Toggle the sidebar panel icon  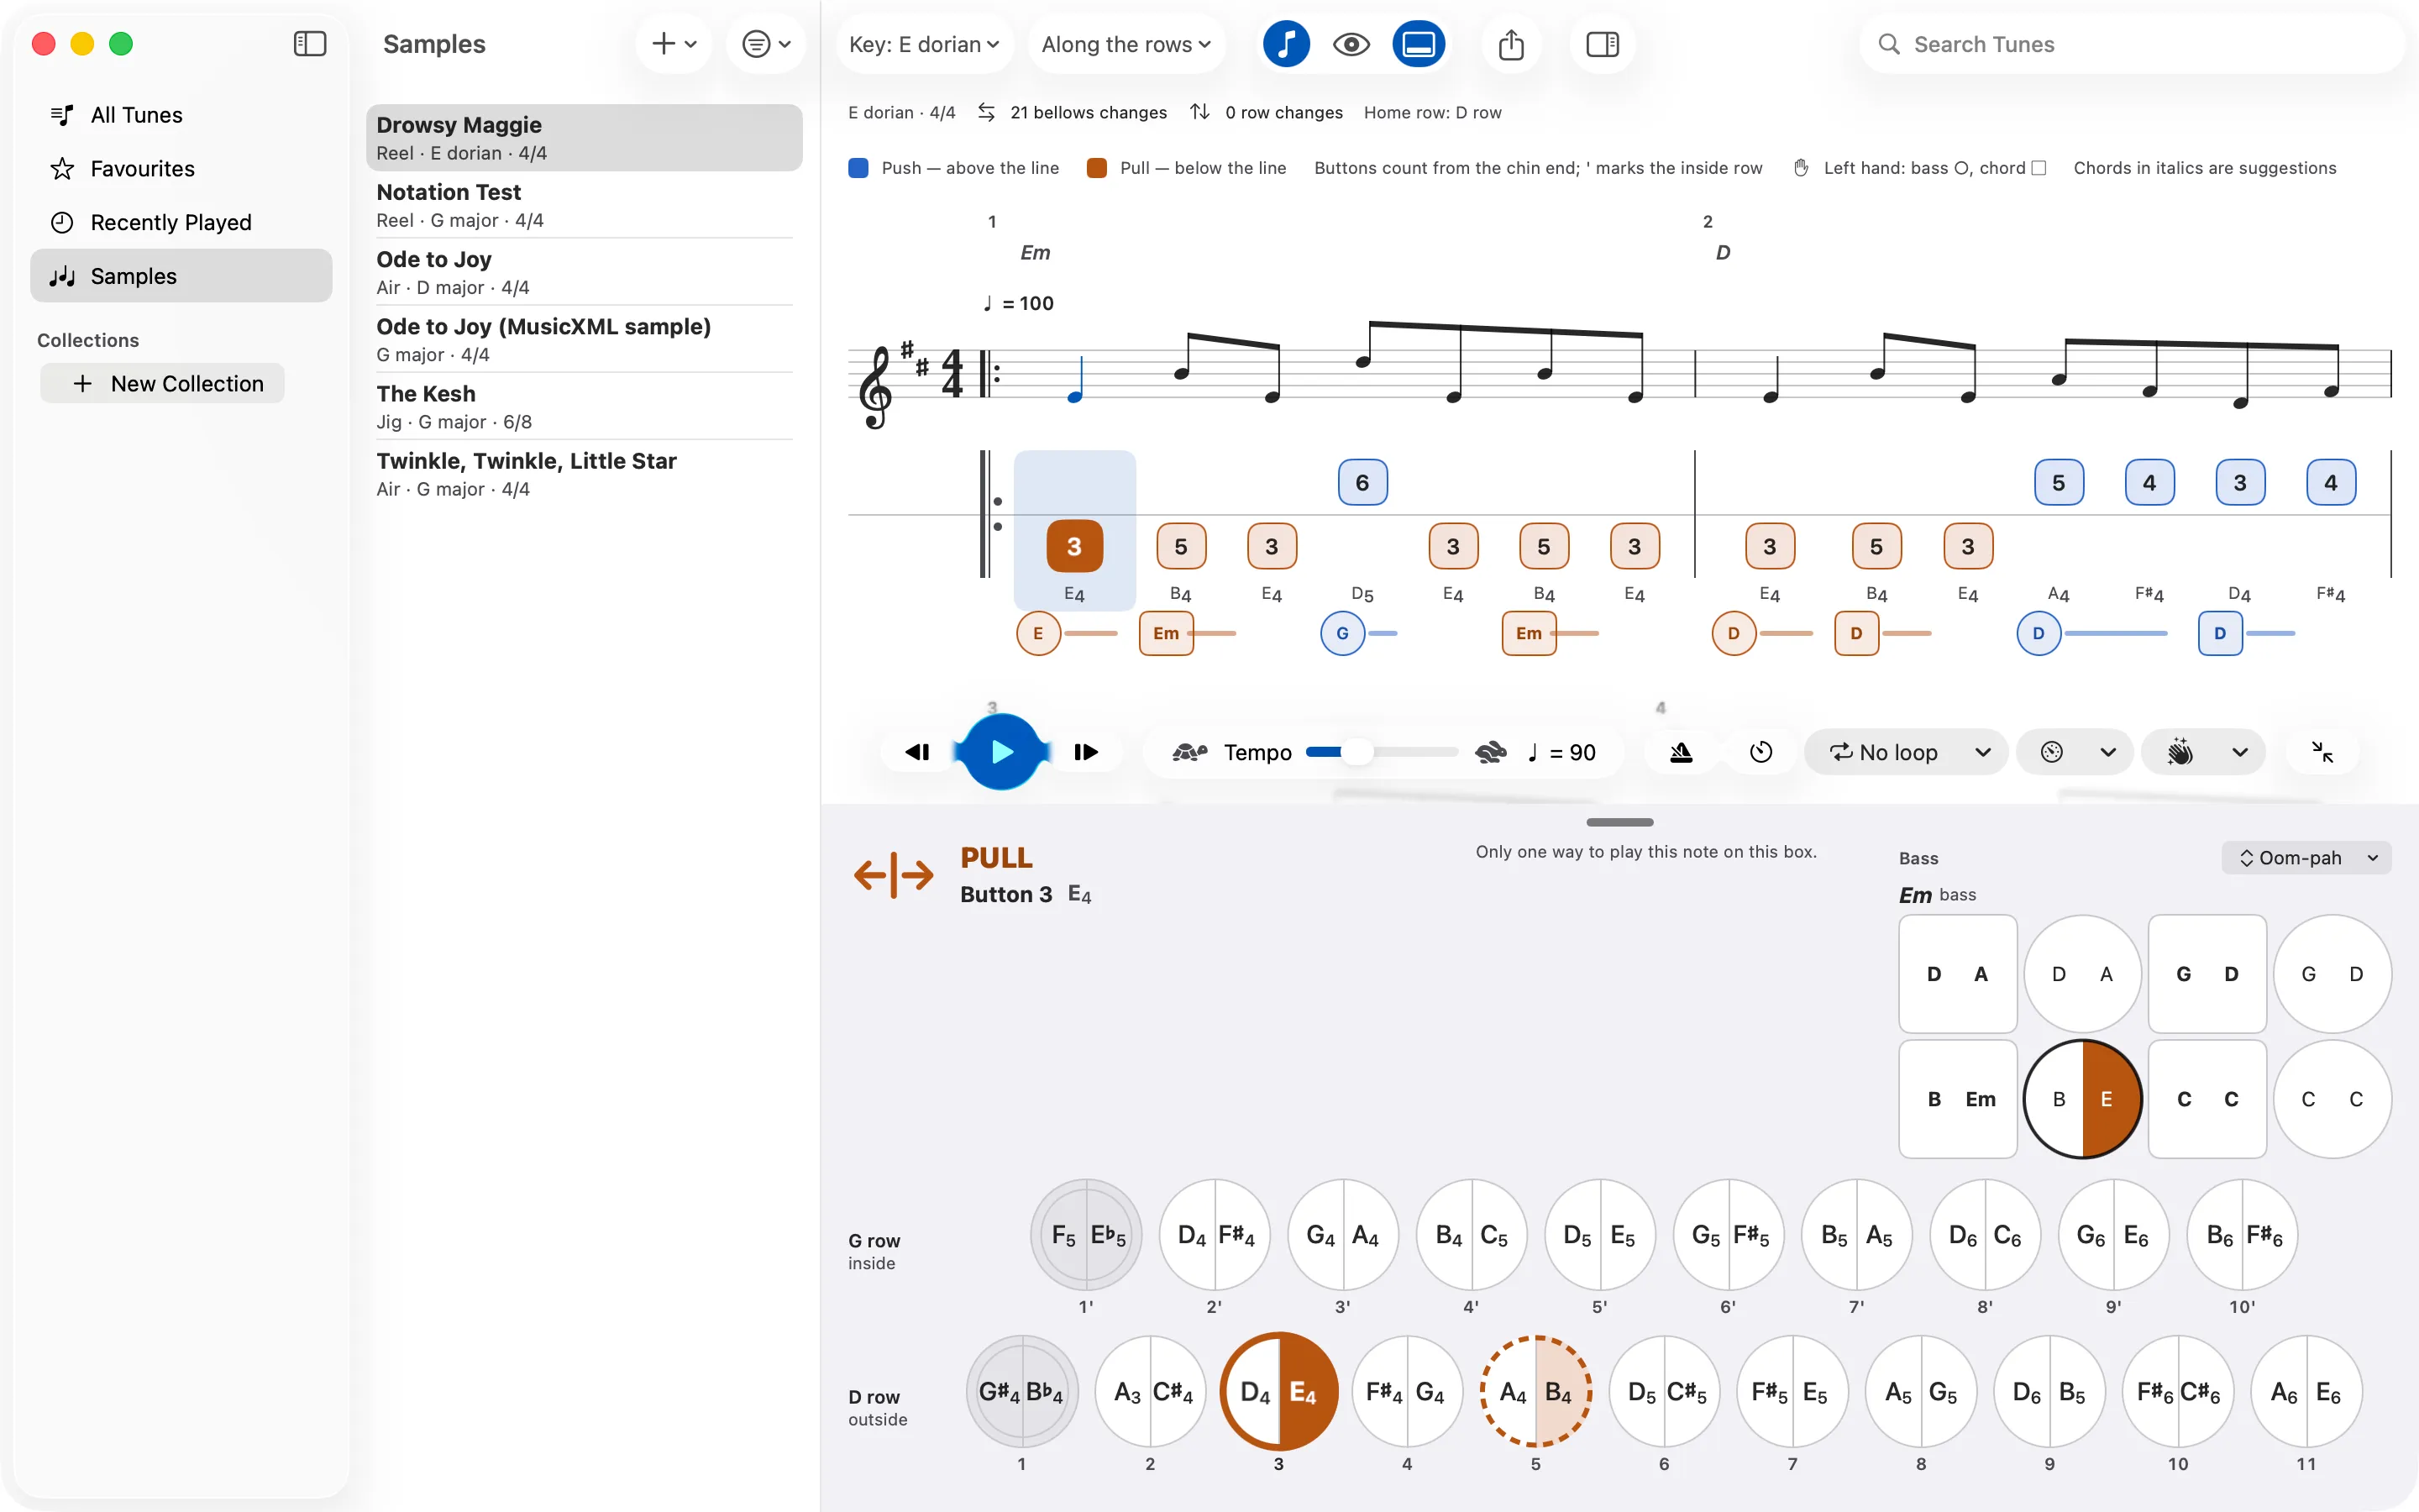(310, 44)
